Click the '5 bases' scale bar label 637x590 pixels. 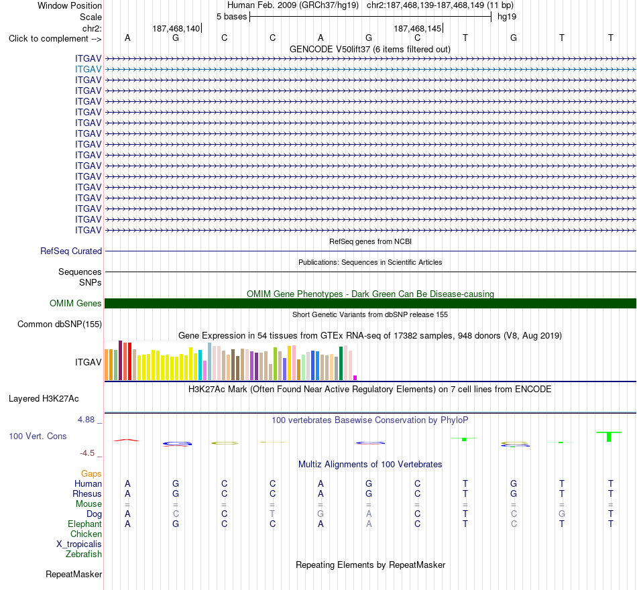pyautogui.click(x=231, y=17)
